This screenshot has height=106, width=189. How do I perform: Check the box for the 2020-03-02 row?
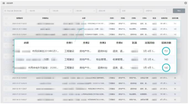6,35
